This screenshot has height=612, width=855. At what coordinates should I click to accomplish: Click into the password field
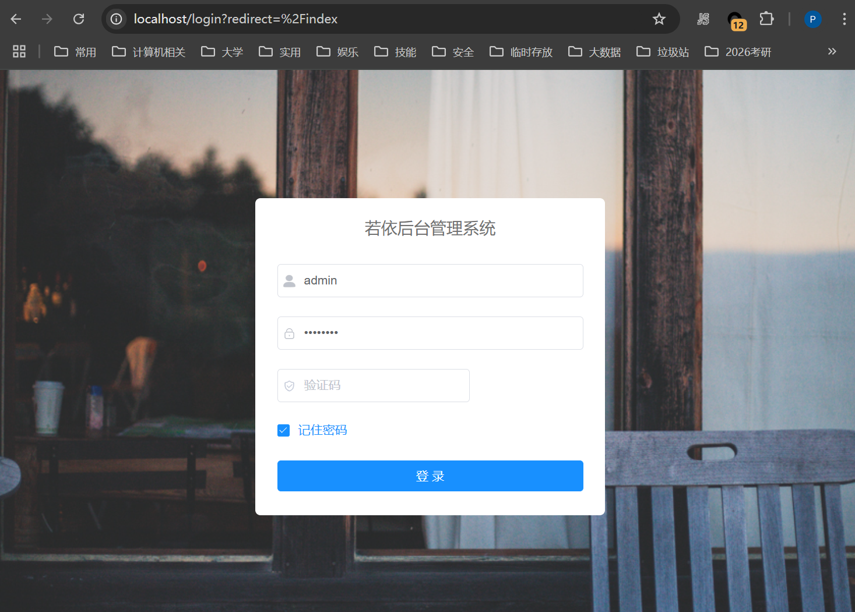click(x=437, y=333)
